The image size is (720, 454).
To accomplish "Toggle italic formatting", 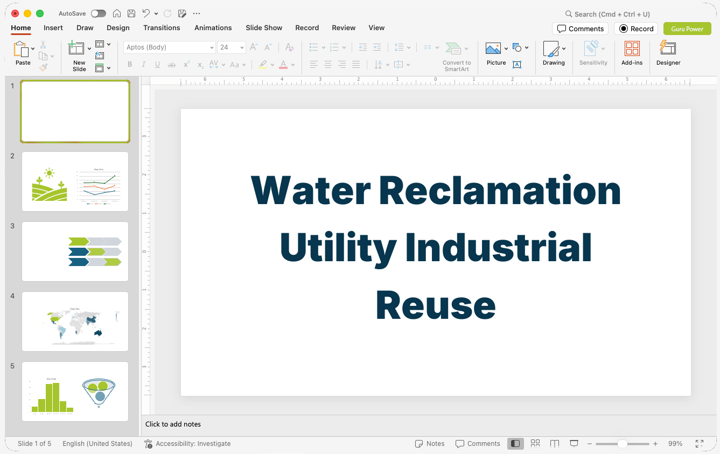I will coord(144,65).
